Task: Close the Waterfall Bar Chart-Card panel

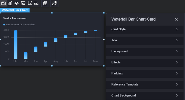Action: click(x=176, y=19)
